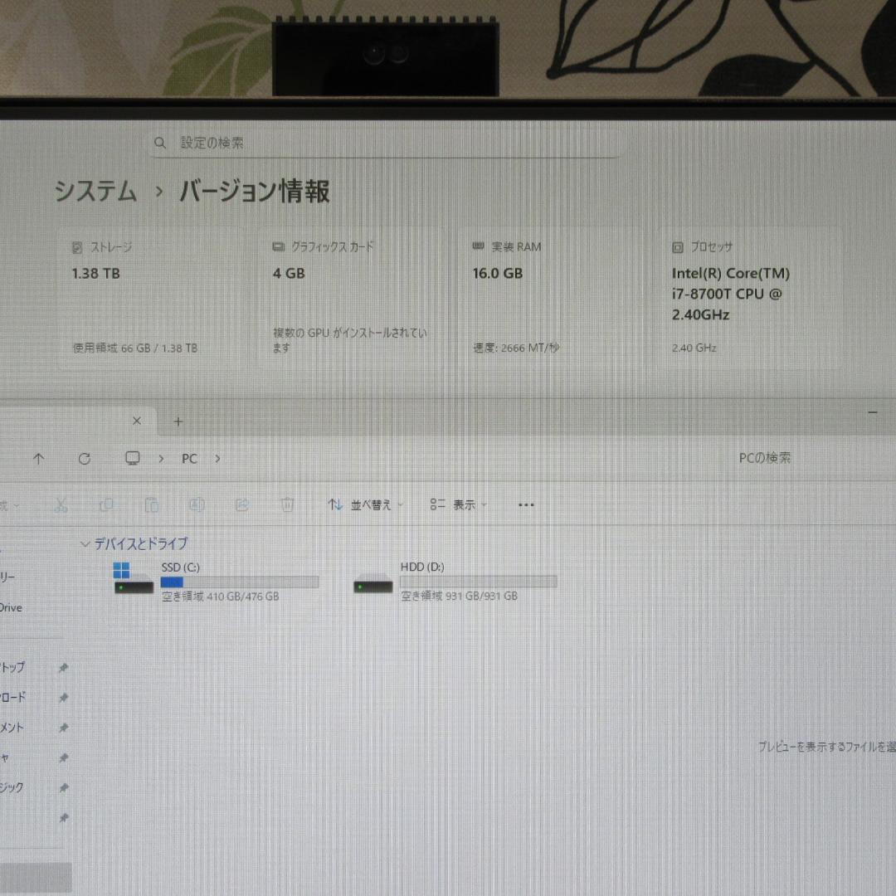Select the Rename icon in the toolbar
The width and height of the screenshot is (896, 896).
click(197, 504)
